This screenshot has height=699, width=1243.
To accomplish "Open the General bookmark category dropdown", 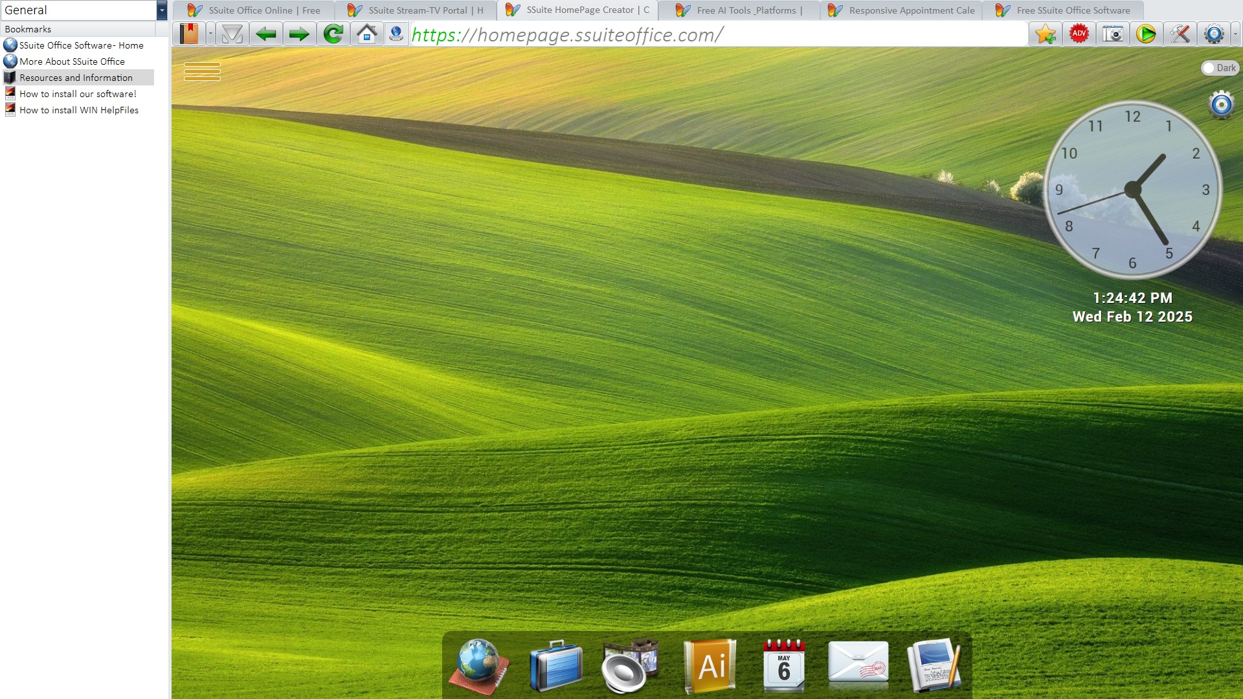I will [x=162, y=10].
